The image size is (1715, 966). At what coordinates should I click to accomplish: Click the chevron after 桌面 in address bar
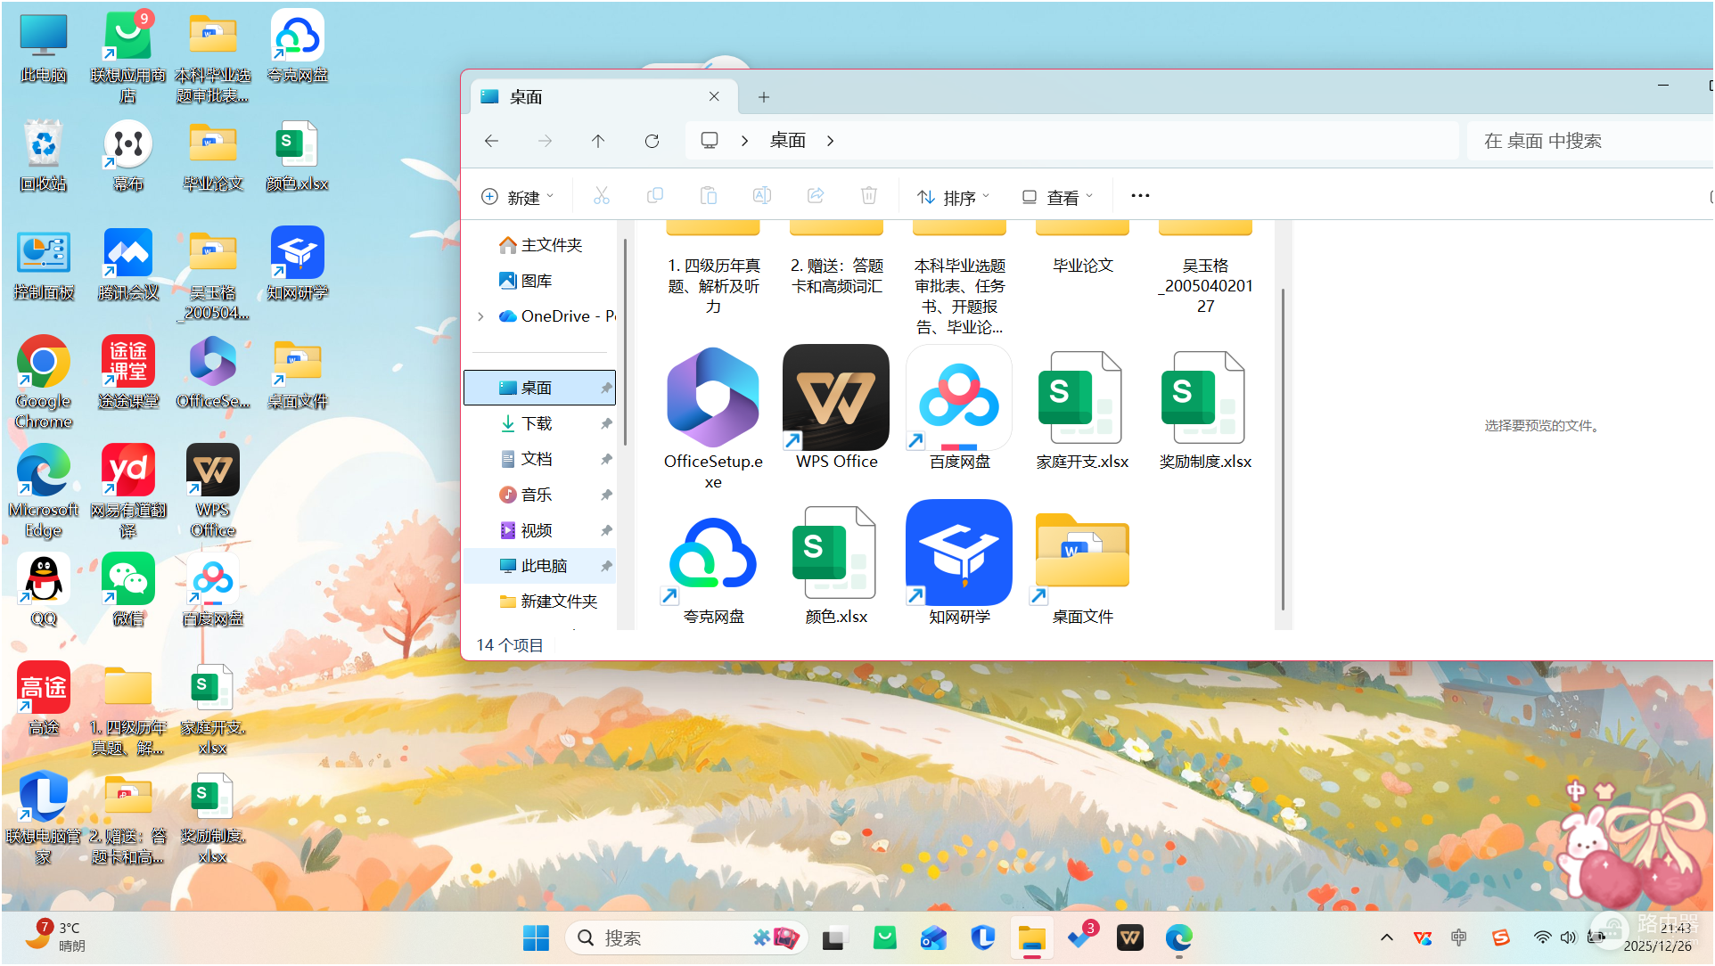pos(831,141)
